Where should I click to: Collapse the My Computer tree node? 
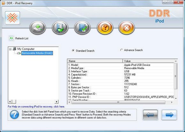tap(10, 49)
